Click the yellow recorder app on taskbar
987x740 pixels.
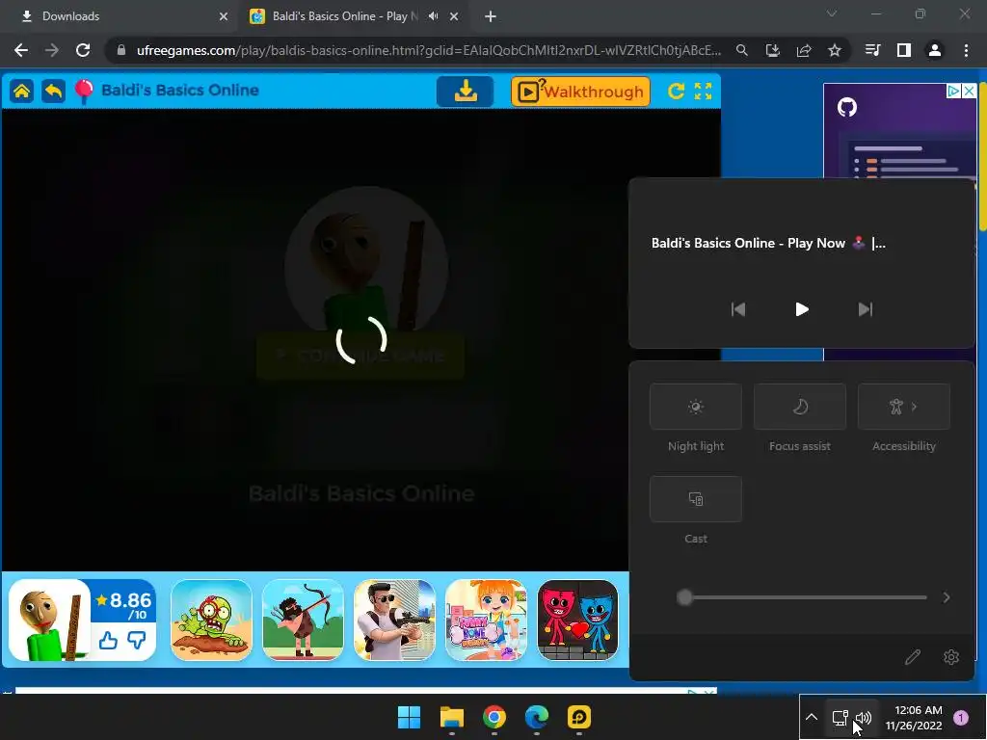click(x=579, y=717)
